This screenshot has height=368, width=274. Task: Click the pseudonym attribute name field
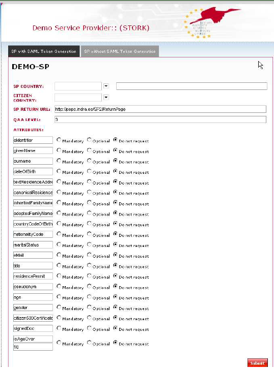pos(33,287)
